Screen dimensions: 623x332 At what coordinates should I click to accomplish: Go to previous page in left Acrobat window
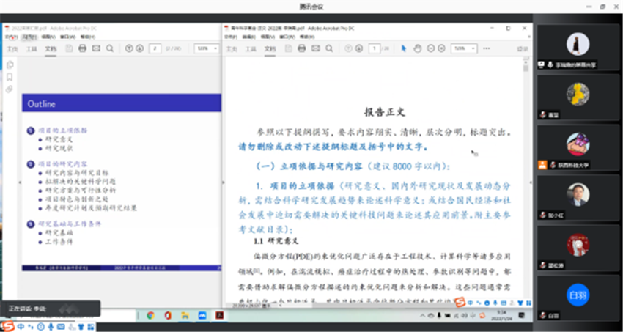point(129,48)
